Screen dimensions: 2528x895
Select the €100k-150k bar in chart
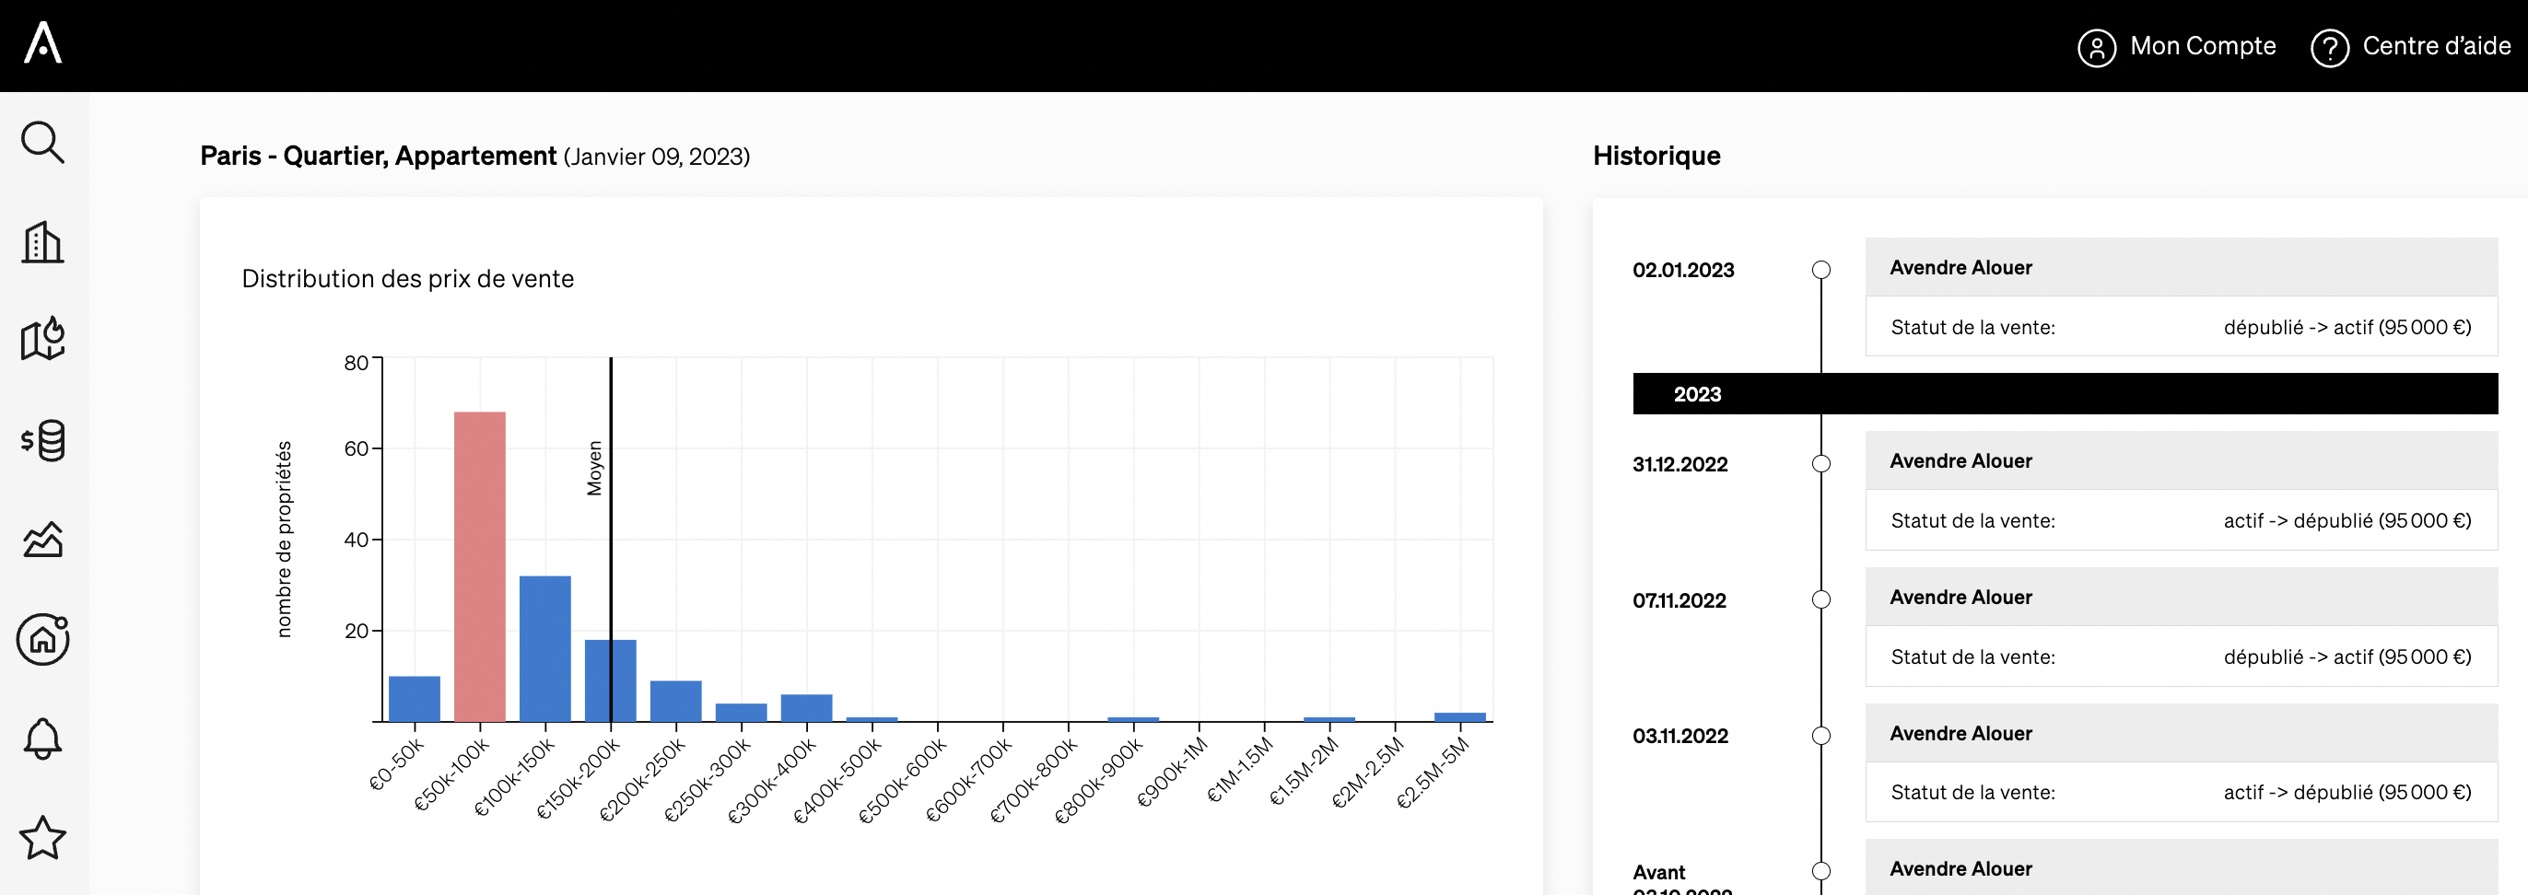pyautogui.click(x=544, y=648)
